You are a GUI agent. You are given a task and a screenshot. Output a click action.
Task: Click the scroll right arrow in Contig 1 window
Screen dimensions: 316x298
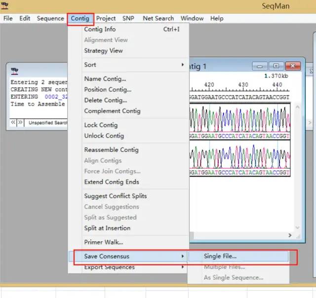click(x=290, y=235)
